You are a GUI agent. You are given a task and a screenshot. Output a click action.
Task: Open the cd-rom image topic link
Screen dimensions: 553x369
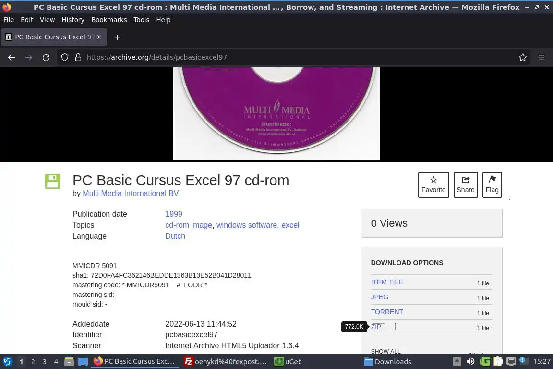[189, 225]
